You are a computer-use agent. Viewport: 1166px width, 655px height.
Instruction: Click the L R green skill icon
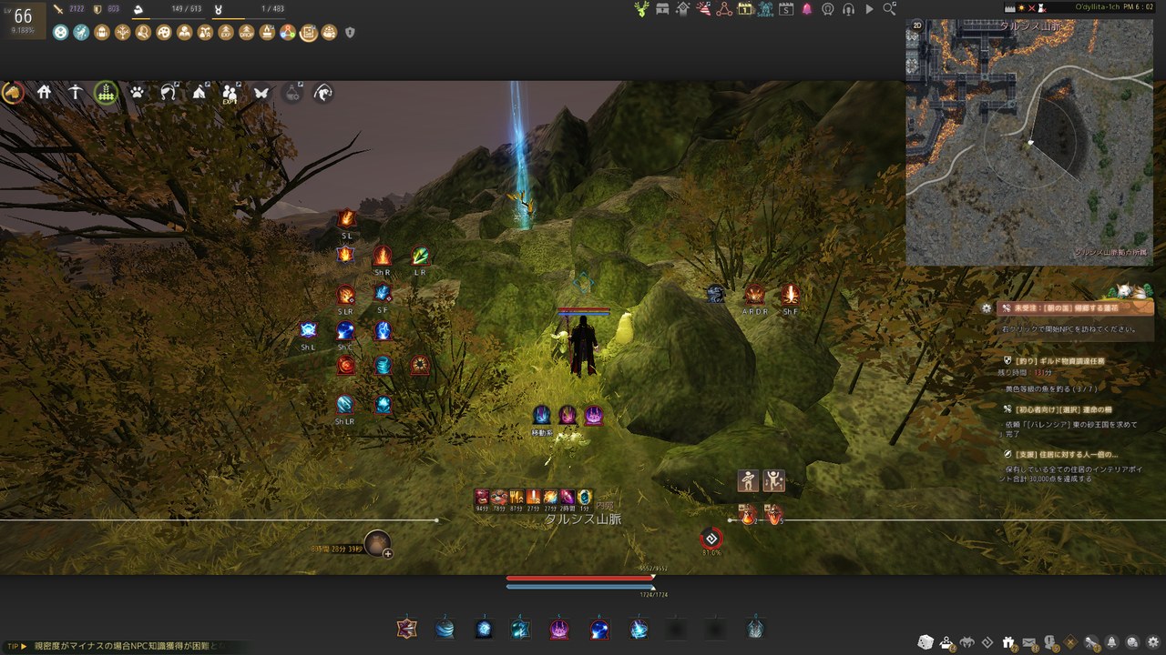coord(420,257)
